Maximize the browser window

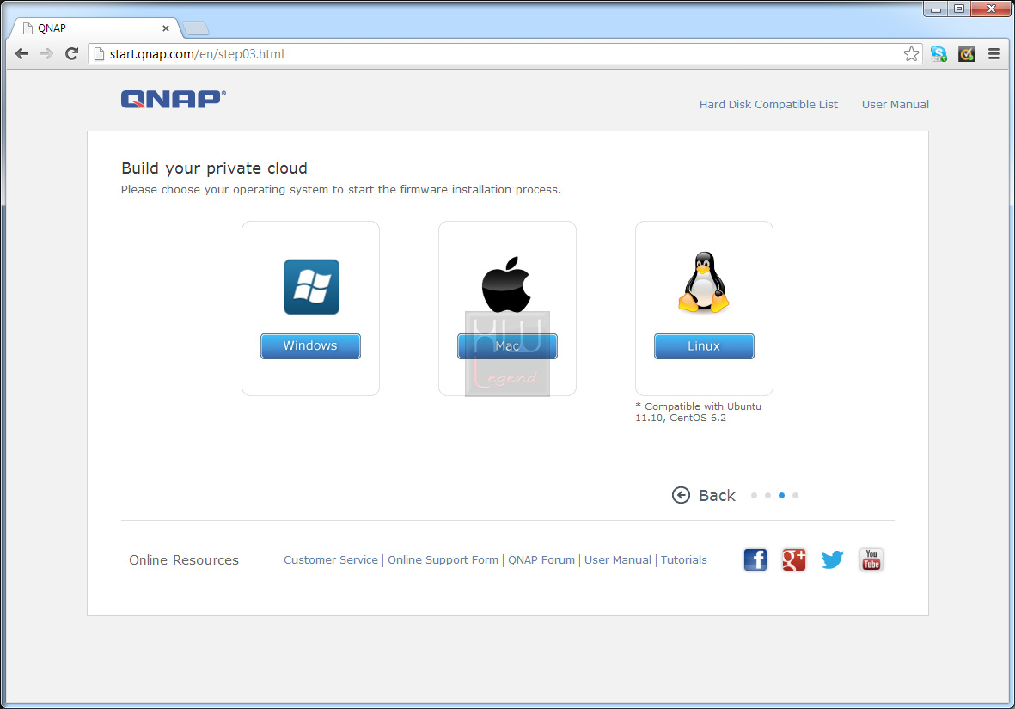click(959, 9)
